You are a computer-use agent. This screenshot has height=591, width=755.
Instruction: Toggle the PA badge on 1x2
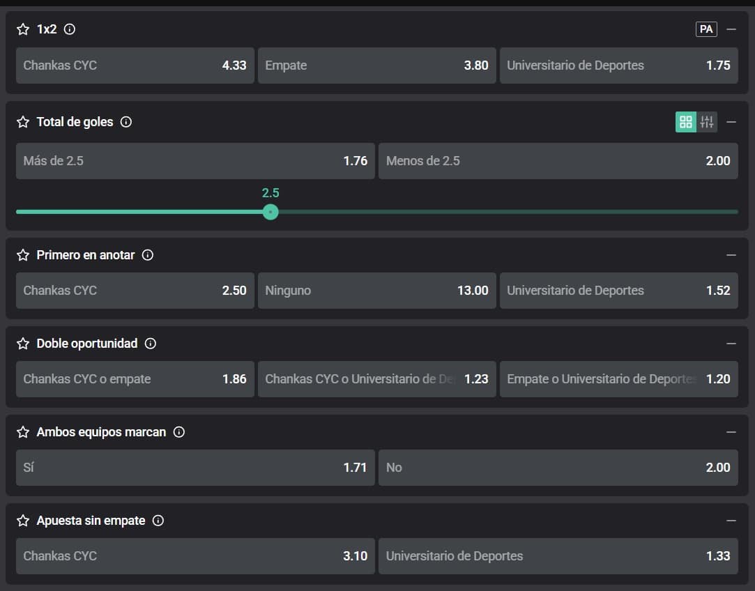[706, 29]
